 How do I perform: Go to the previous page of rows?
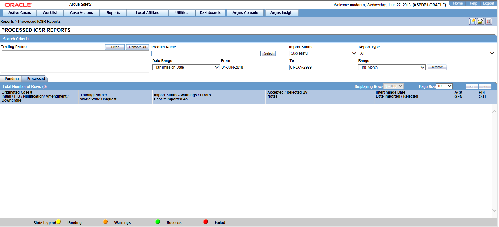pos(472,86)
